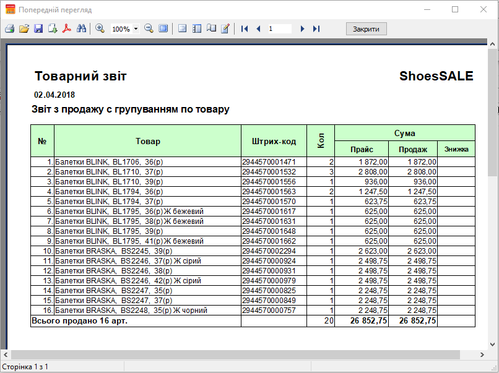Edit the page with pencil icon

225,29
